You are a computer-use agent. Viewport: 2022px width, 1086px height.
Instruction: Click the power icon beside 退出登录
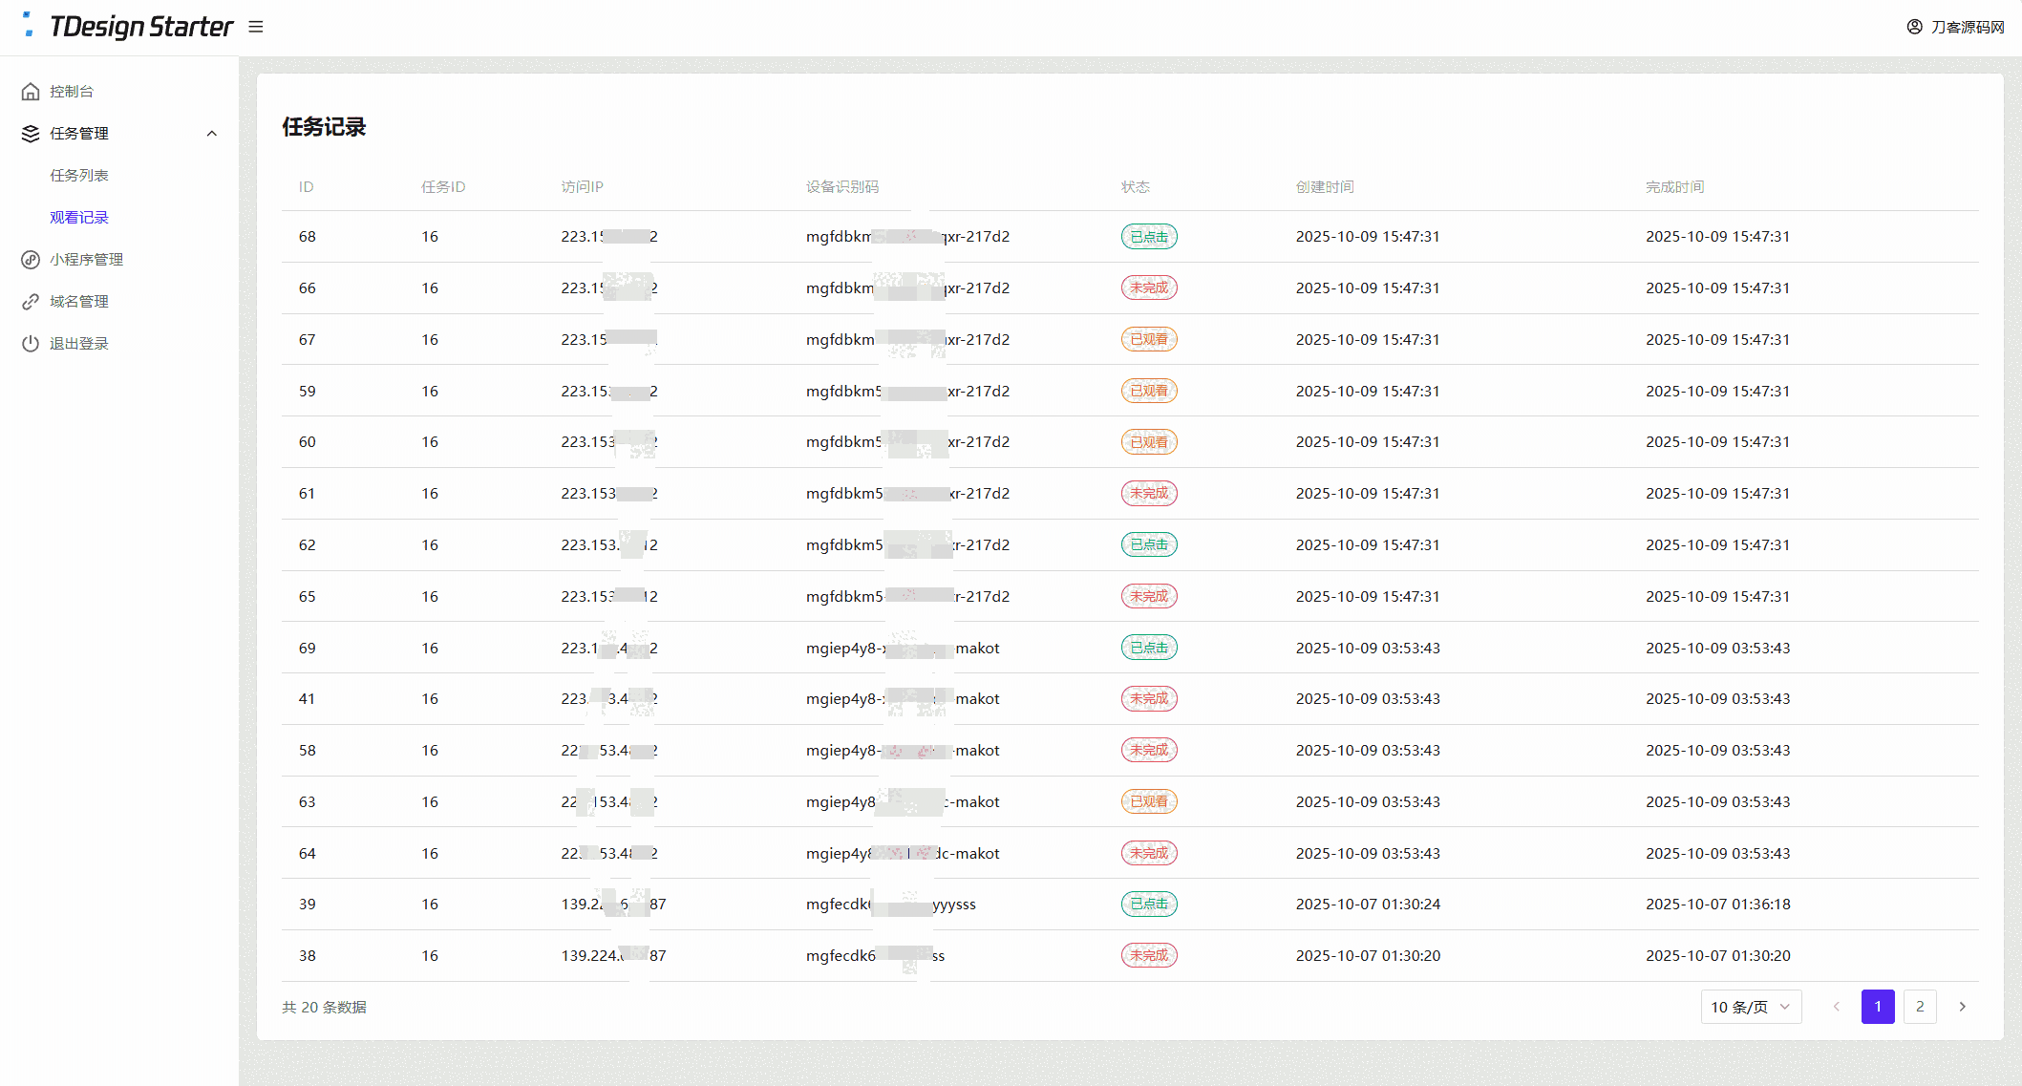[31, 344]
